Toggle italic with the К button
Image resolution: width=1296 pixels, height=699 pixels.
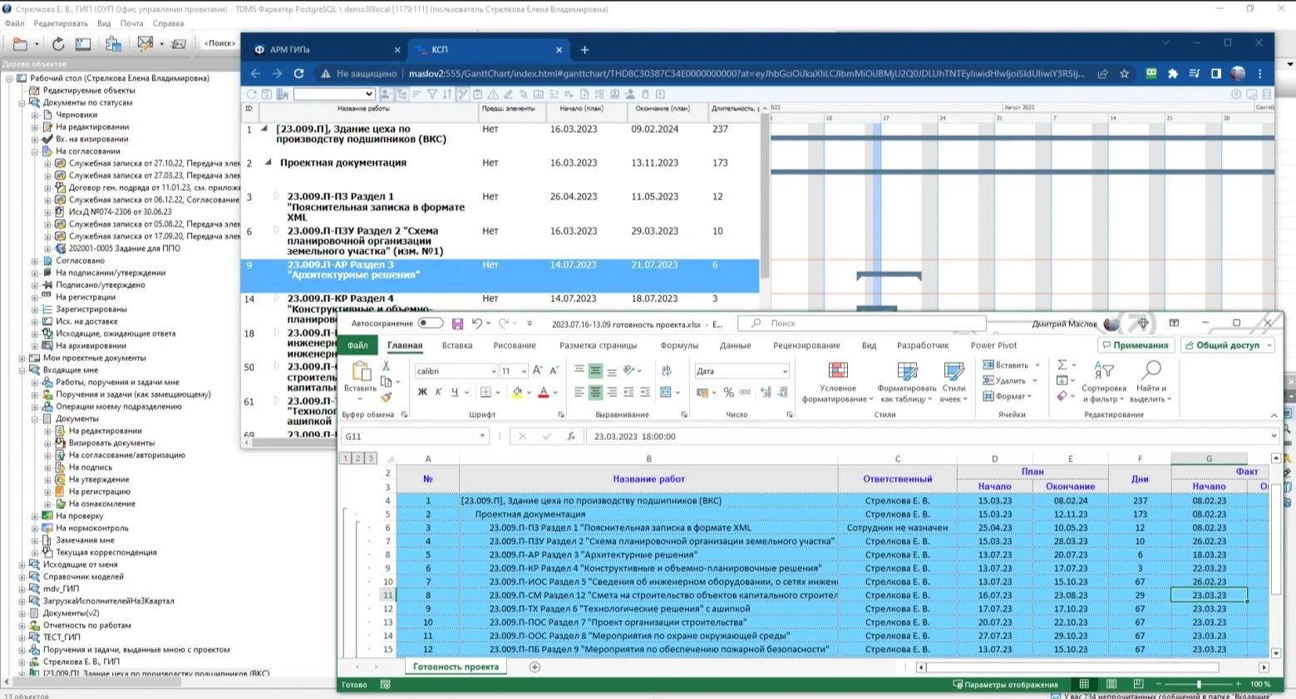click(438, 393)
